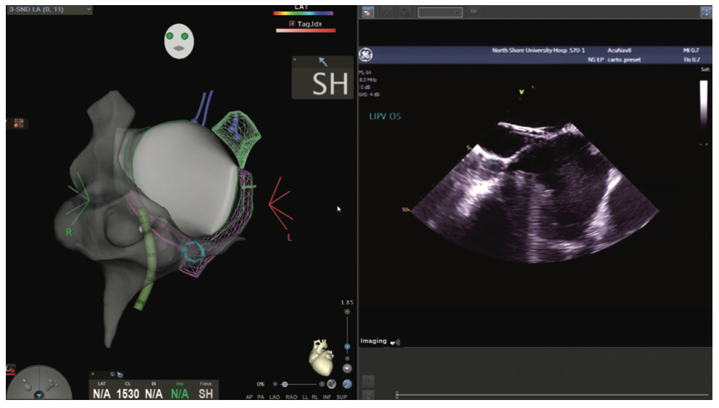Switch to LL view
719x408 pixels.
click(305, 397)
